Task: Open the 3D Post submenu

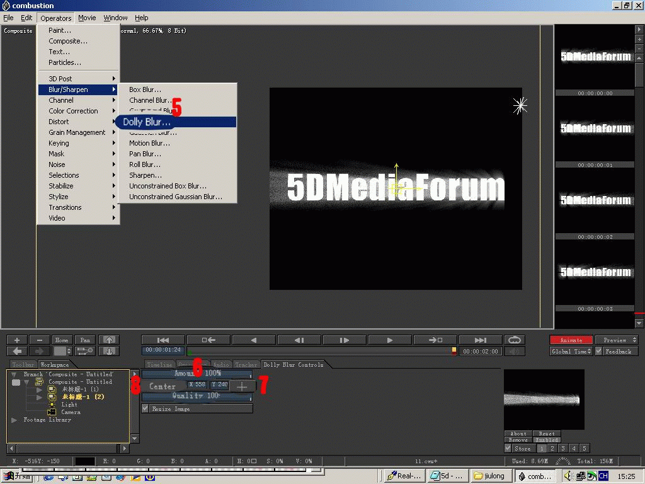Action: pyautogui.click(x=78, y=79)
